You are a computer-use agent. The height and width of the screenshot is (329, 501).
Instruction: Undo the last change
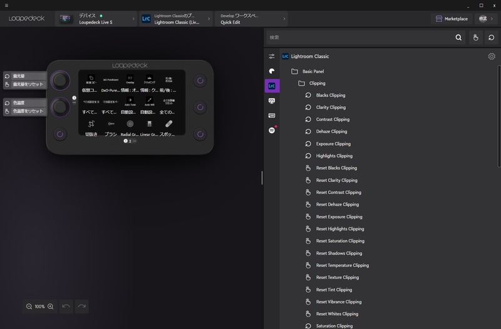pyautogui.click(x=66, y=306)
